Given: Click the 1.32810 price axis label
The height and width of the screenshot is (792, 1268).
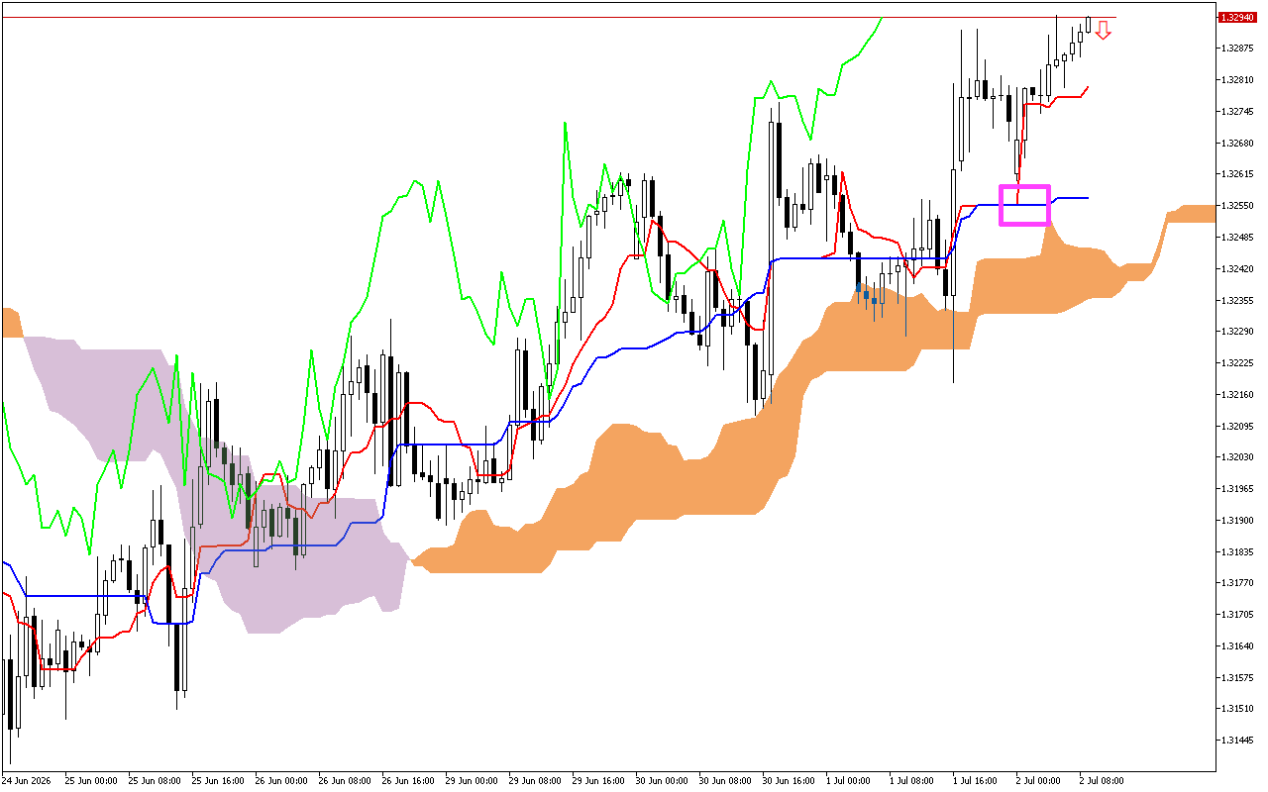Looking at the screenshot, I should [1236, 80].
